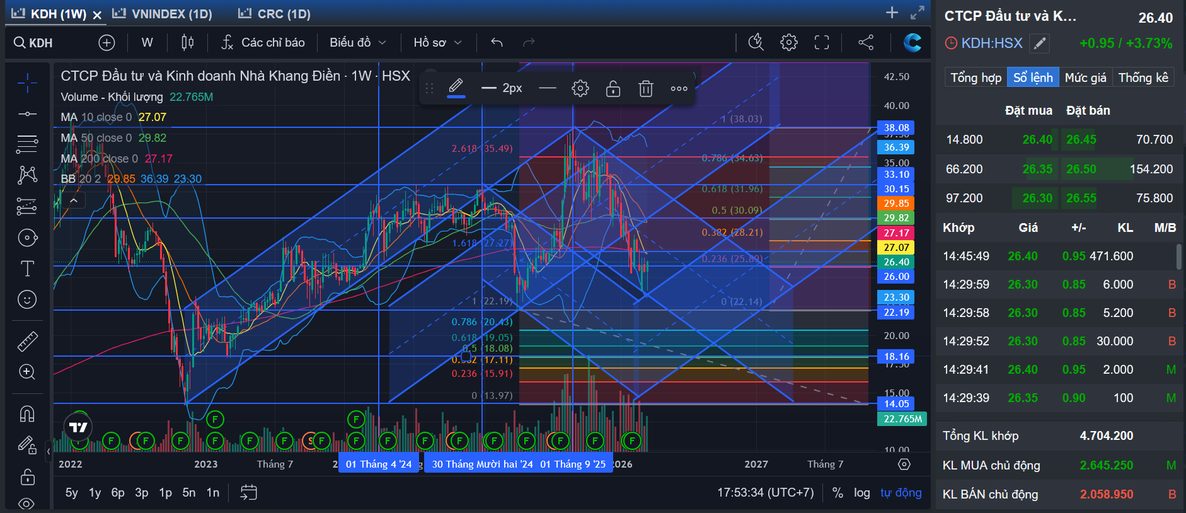Set chart range to 5y
Screen dimensions: 1186x513
coord(72,493)
